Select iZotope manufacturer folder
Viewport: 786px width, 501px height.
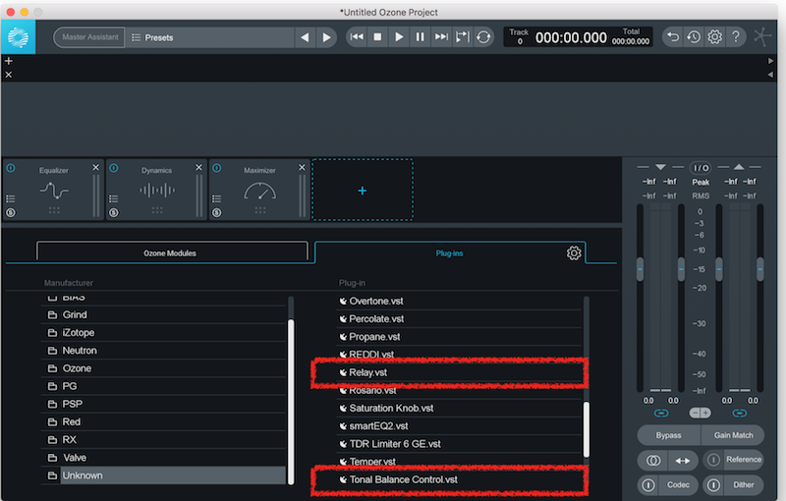click(x=163, y=333)
